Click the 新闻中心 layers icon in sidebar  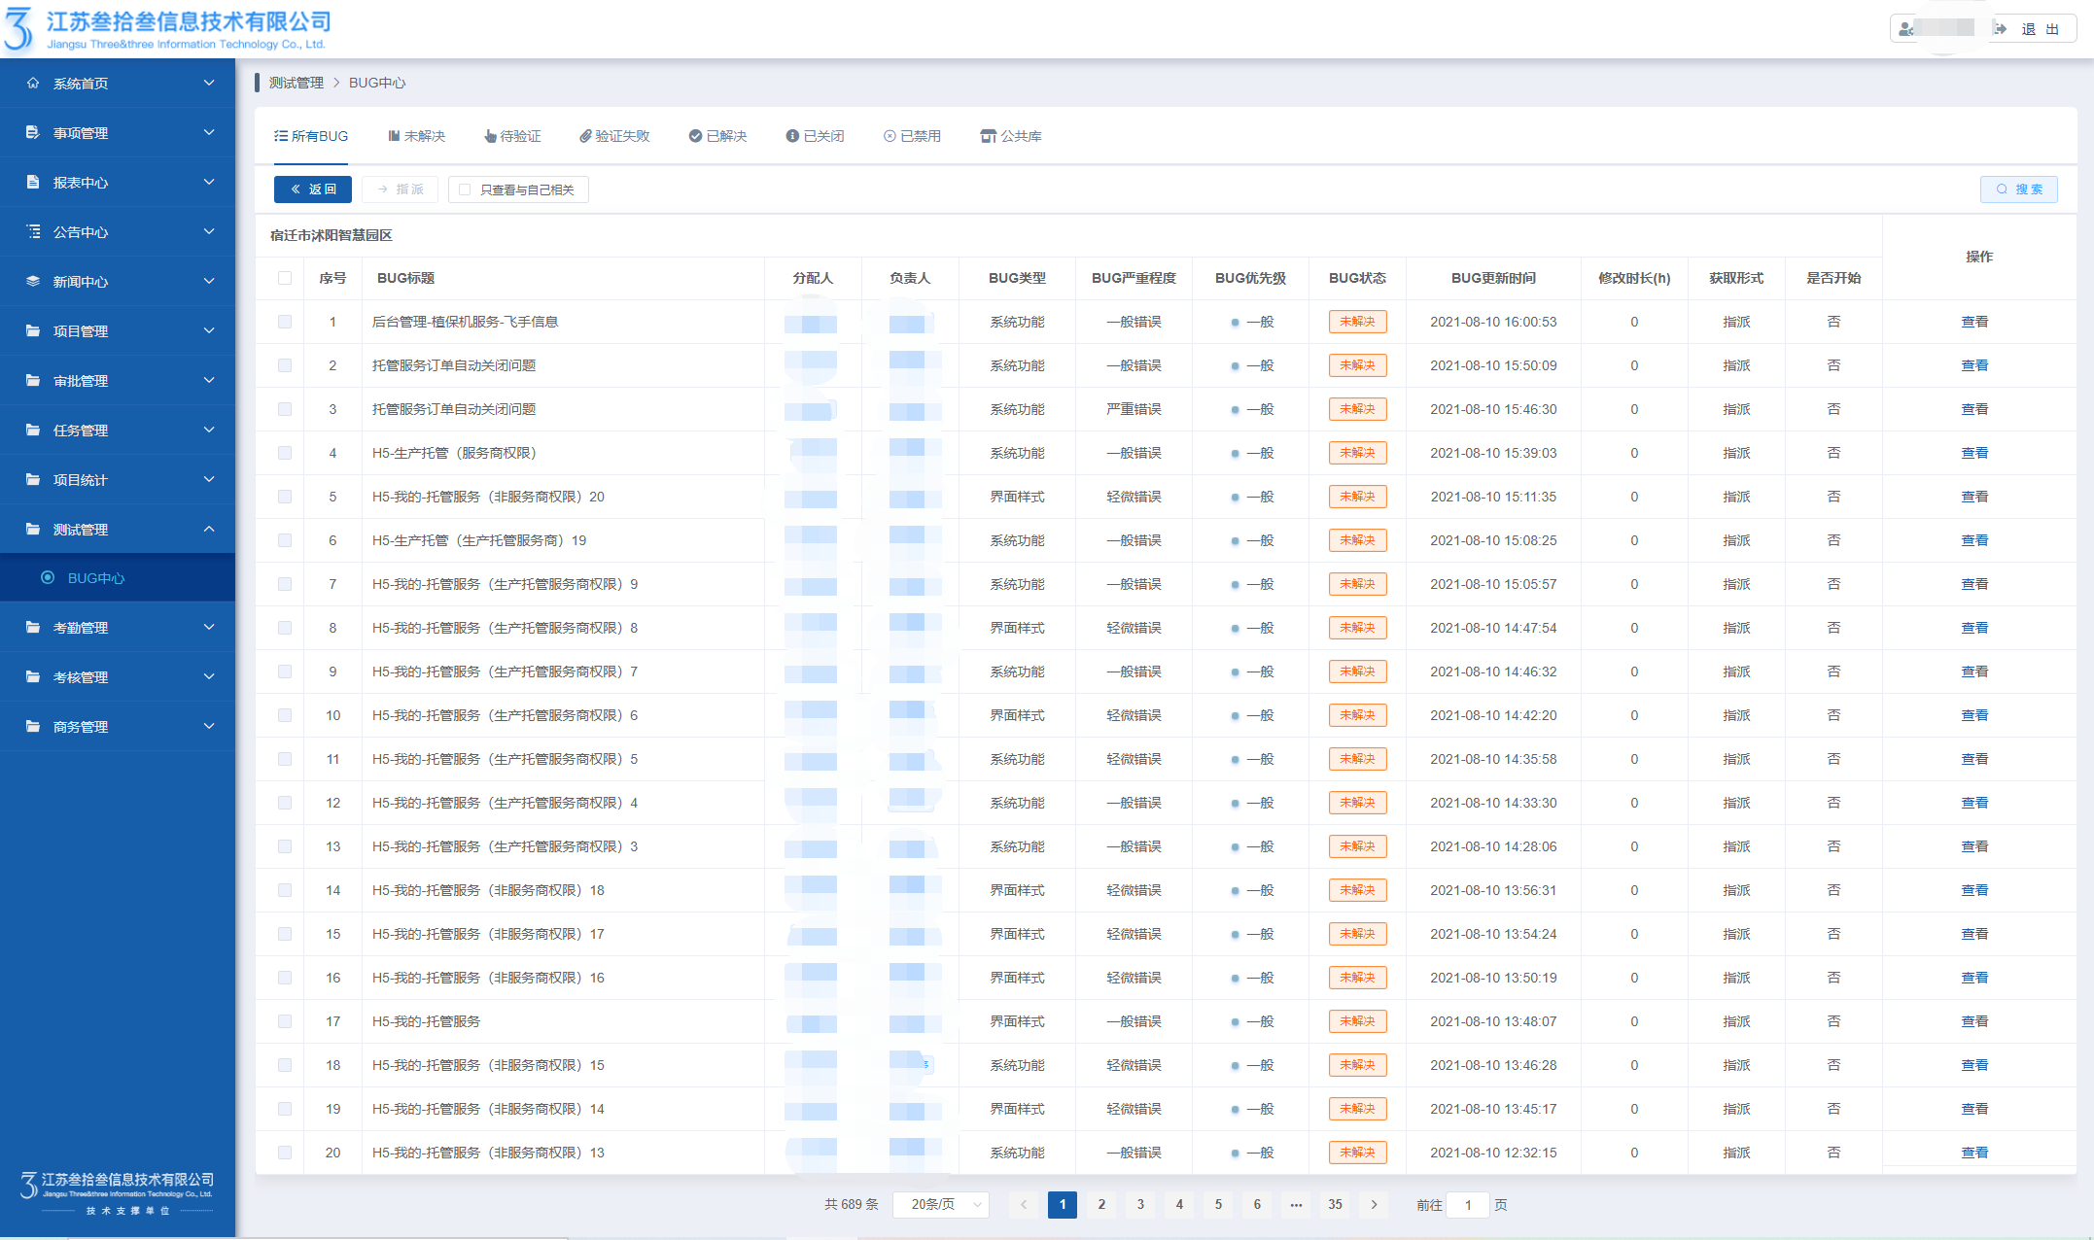(33, 282)
